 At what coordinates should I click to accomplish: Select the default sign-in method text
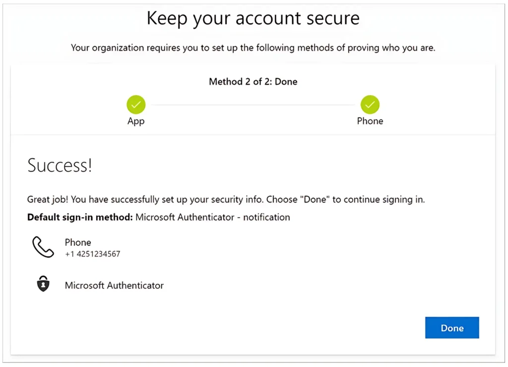click(158, 217)
